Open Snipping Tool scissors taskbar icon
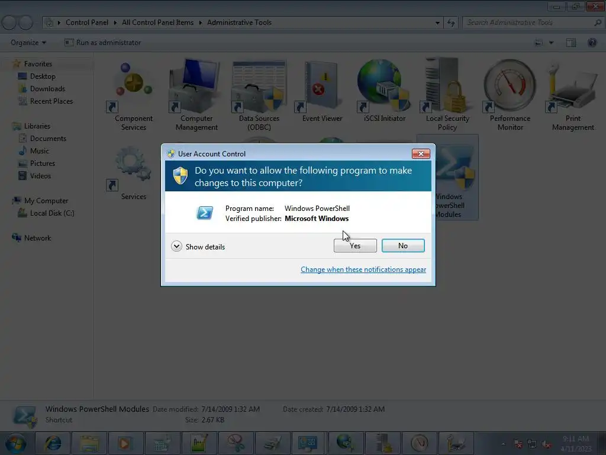This screenshot has width=606, height=455. 236,443
